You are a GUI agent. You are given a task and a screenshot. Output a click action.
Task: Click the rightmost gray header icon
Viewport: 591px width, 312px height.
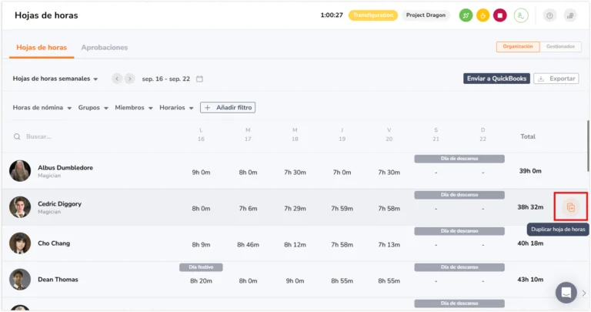coord(570,15)
